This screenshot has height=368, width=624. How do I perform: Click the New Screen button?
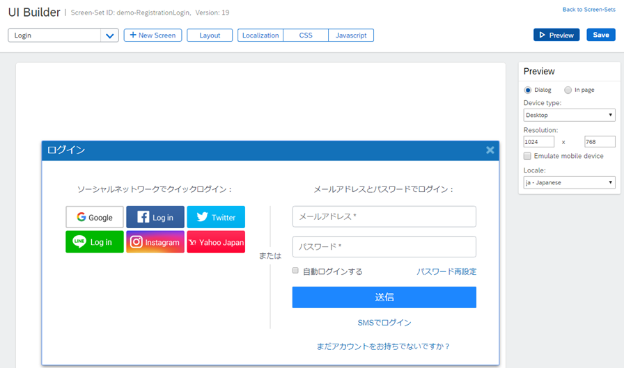click(153, 35)
